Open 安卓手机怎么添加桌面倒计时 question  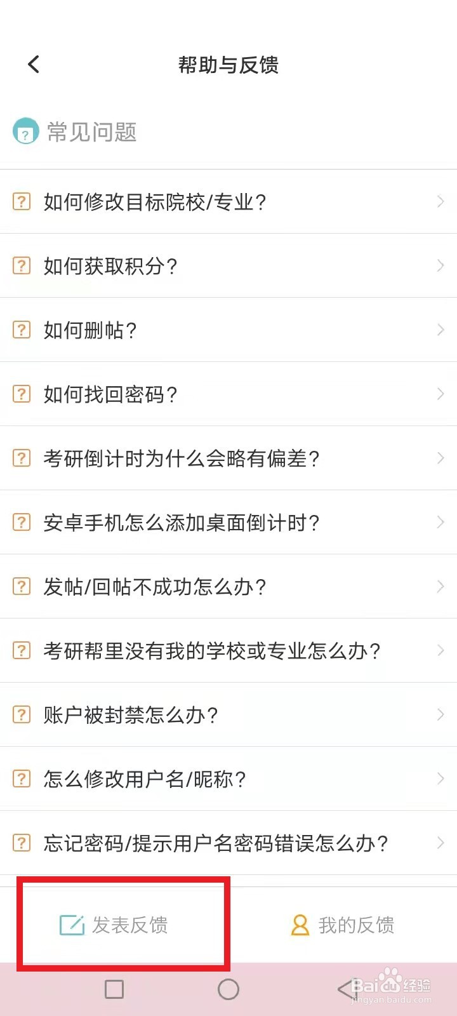click(x=181, y=523)
